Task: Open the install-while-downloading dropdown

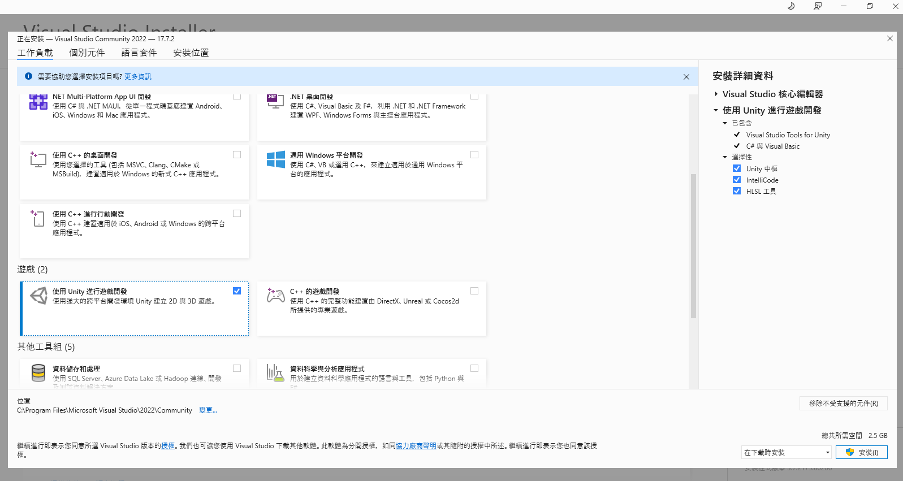Action: click(787, 452)
